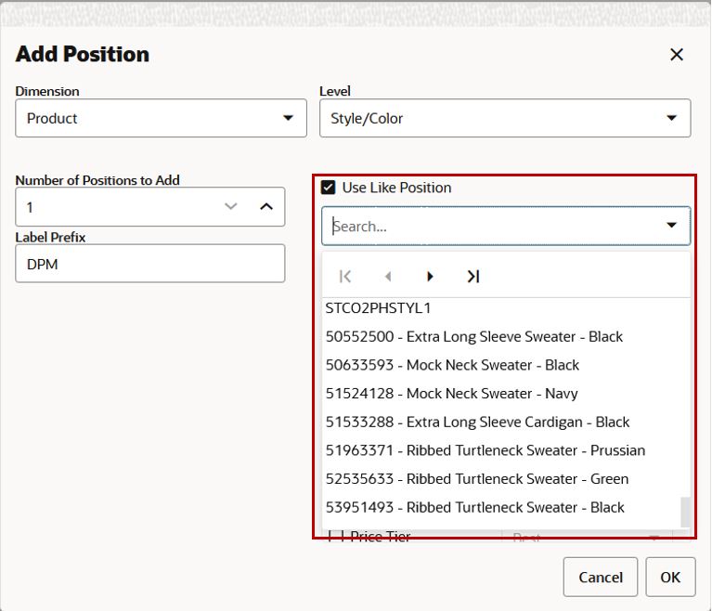Image resolution: width=712 pixels, height=611 pixels.
Task: Click the position list scrollbar thumb
Action: [685, 512]
